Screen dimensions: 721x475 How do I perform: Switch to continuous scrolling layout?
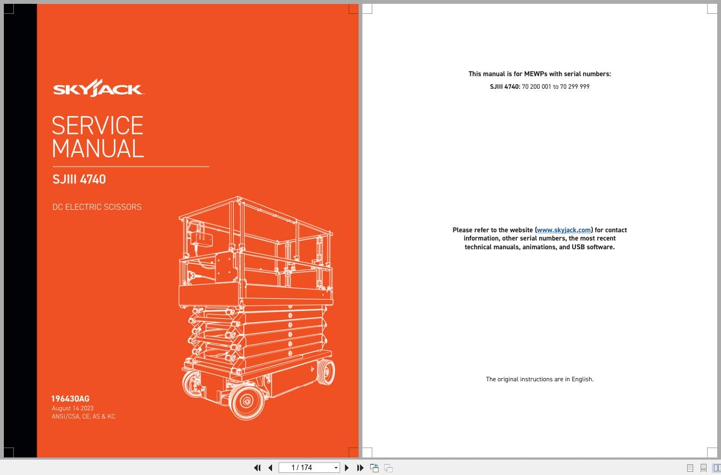[x=702, y=468]
